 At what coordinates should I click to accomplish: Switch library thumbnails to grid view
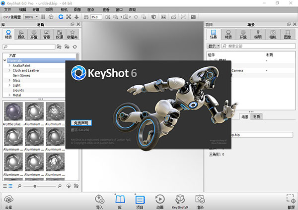tap(10, 186)
